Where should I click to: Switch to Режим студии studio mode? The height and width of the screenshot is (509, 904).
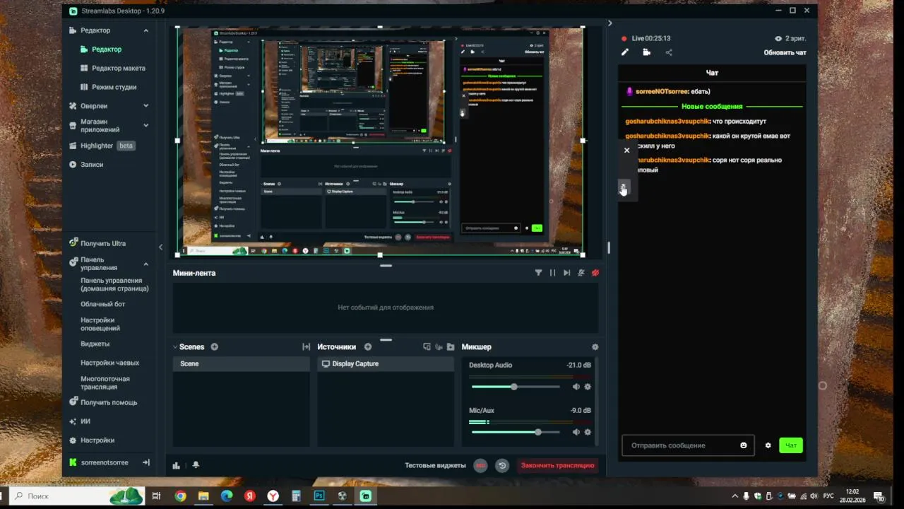point(114,87)
